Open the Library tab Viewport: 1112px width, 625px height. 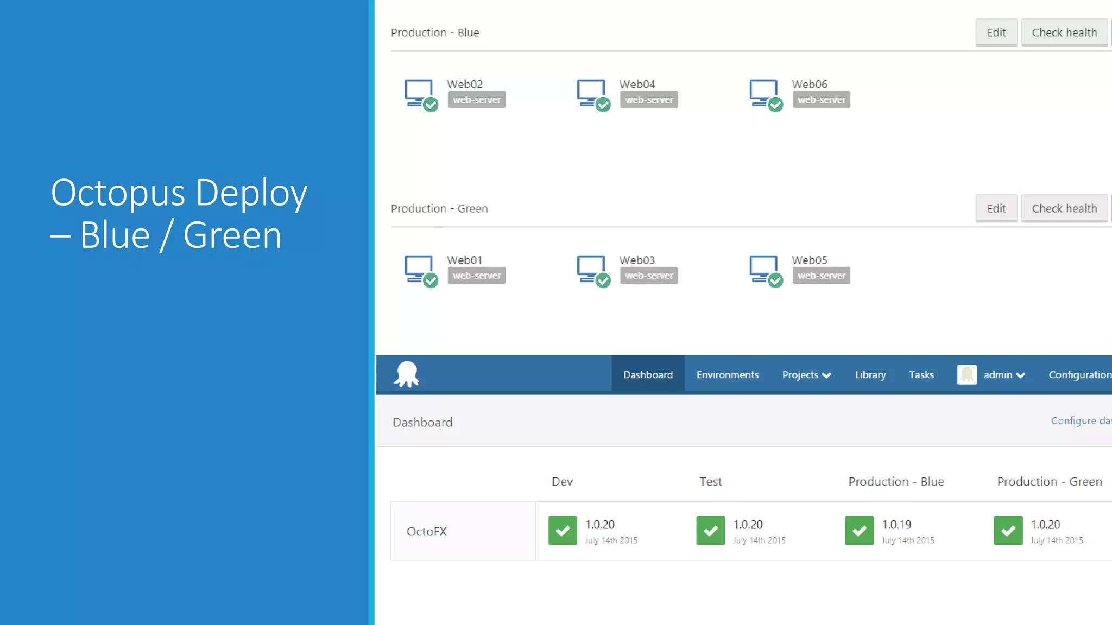tap(870, 374)
